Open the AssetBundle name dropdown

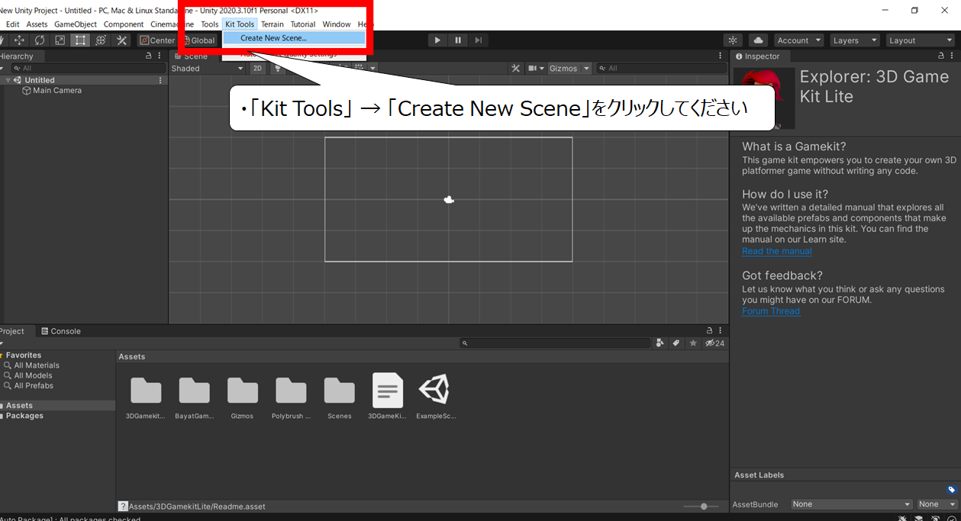click(852, 504)
